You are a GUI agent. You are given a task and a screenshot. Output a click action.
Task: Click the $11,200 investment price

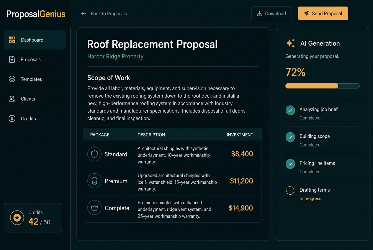[x=241, y=181]
